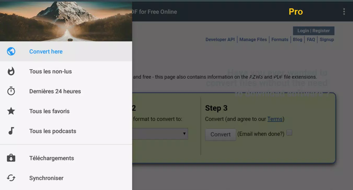Image resolution: width=353 pixels, height=190 pixels.
Task: Tap the stopwatch icon for last 24 hours
Action: click(11, 91)
